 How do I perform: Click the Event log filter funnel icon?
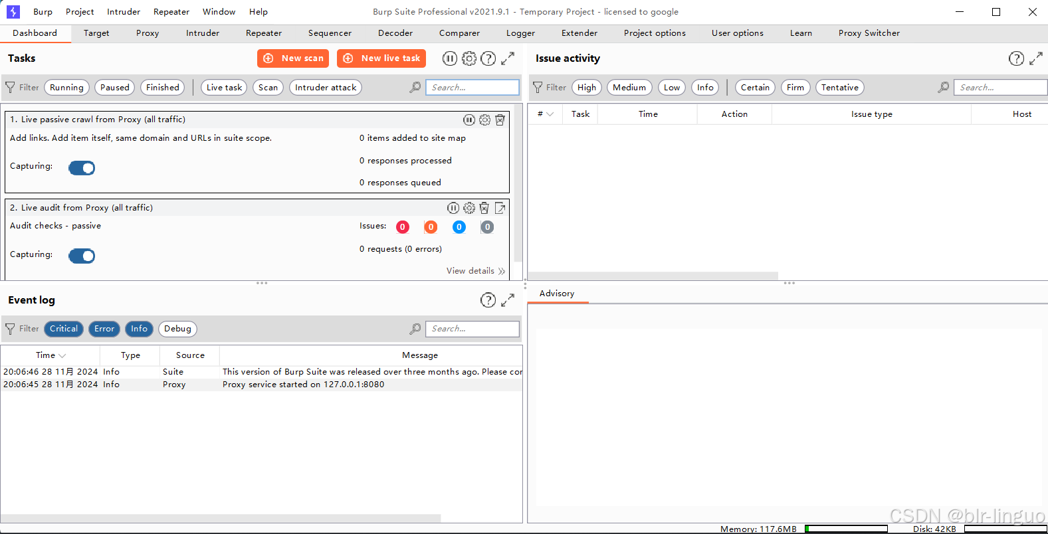(10, 329)
